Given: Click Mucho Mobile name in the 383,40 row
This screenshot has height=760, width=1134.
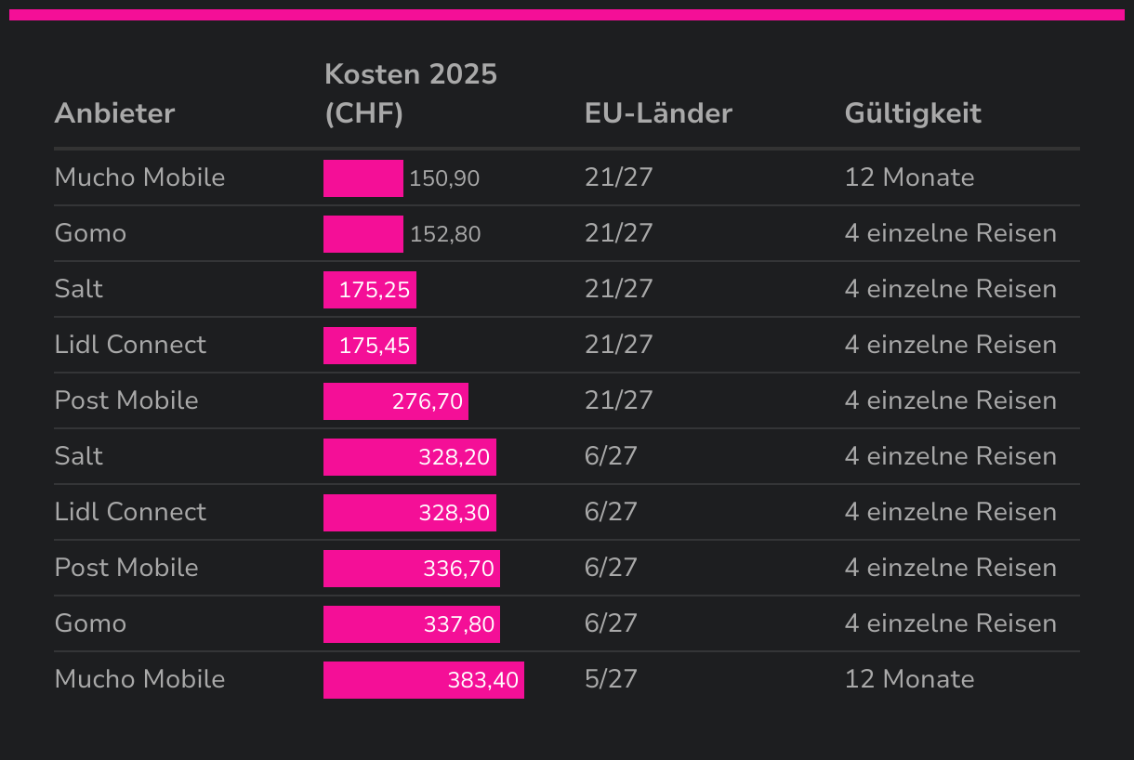Looking at the screenshot, I should (139, 679).
